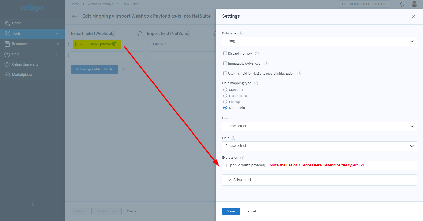Close the Settings panel

click(413, 17)
